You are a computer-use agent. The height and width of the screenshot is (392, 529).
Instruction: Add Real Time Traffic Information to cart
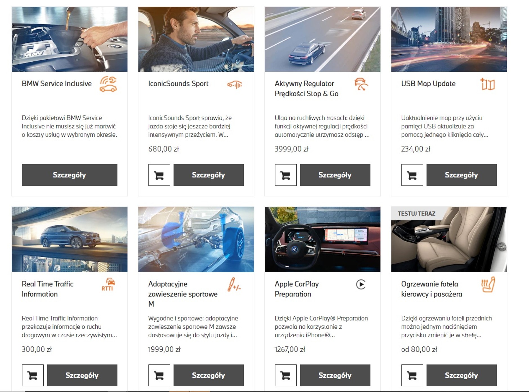[33, 375]
